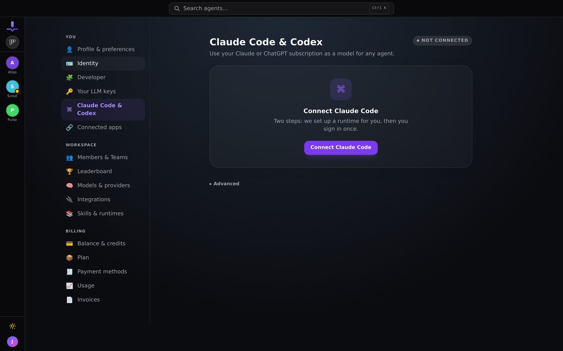
Task: Open Members & Teams page
Action: coord(103,158)
